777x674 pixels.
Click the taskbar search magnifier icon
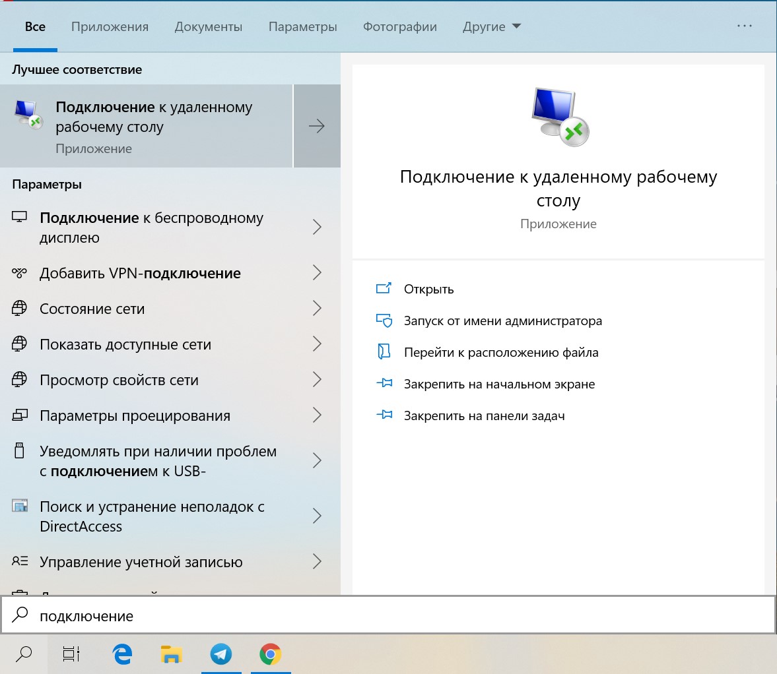[24, 654]
